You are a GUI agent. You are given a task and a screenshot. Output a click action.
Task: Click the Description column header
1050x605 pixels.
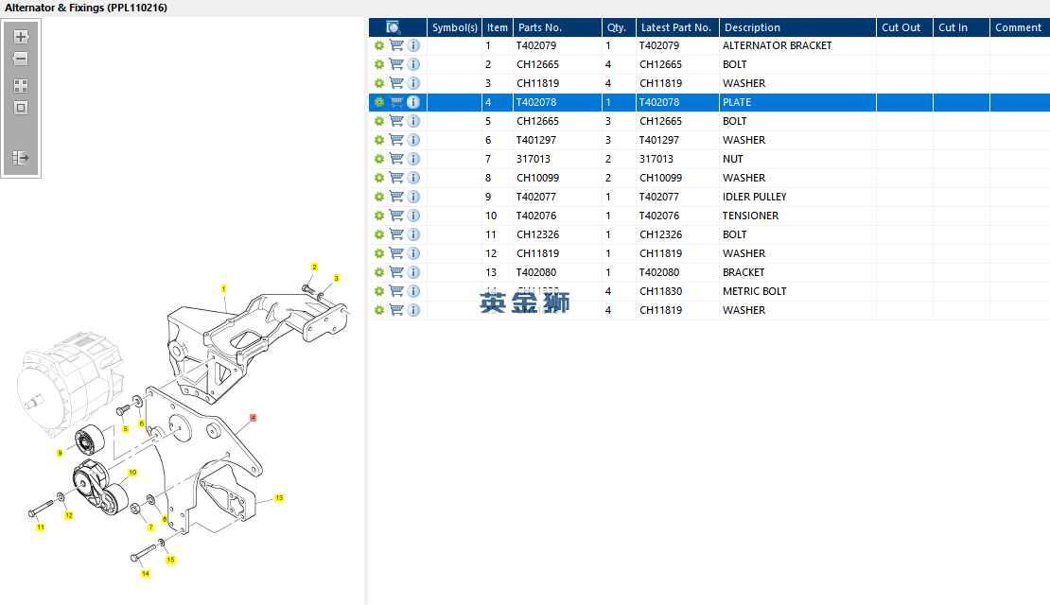pyautogui.click(x=797, y=27)
